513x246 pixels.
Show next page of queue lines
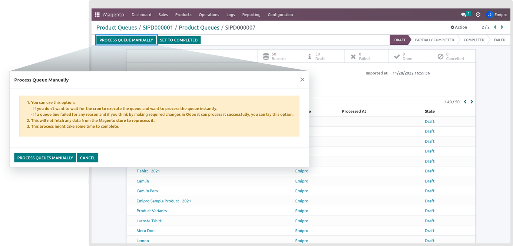coord(471,102)
